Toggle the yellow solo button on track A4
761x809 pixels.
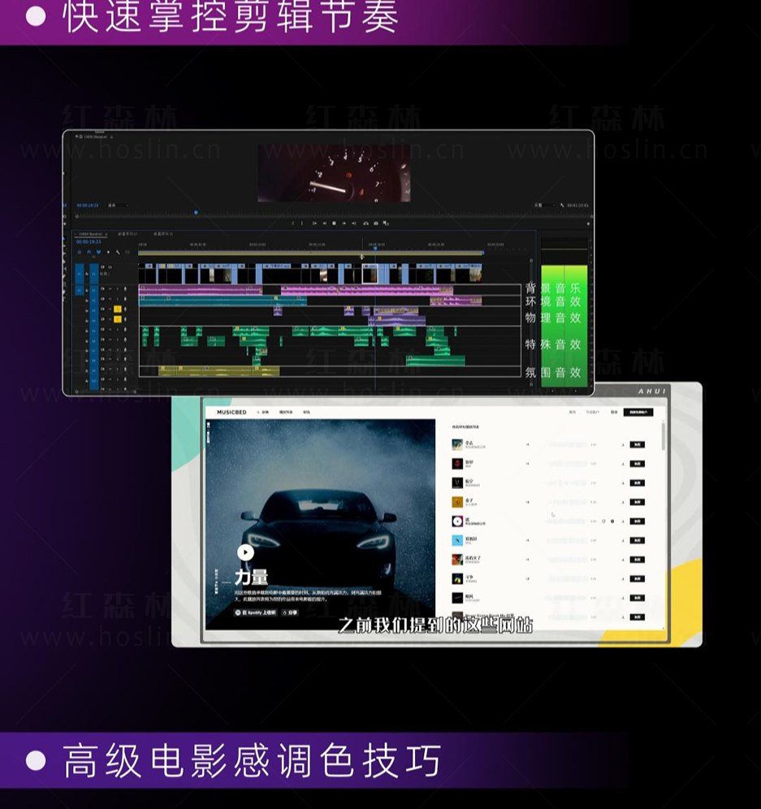[x=118, y=319]
